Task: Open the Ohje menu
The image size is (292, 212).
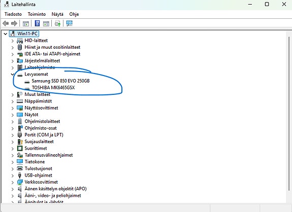Action: coord(74,14)
